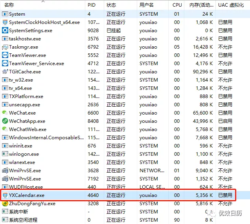Click the tv_w32.exe icon

pos(5,80)
